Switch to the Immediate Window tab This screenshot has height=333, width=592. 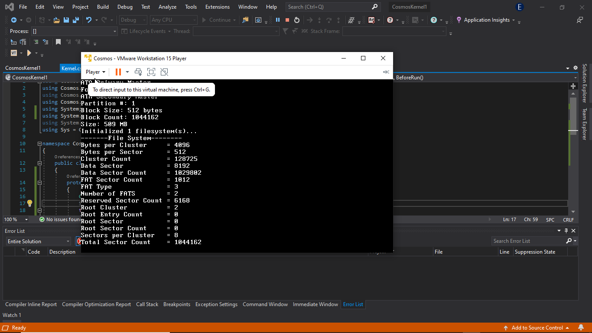pyautogui.click(x=315, y=304)
